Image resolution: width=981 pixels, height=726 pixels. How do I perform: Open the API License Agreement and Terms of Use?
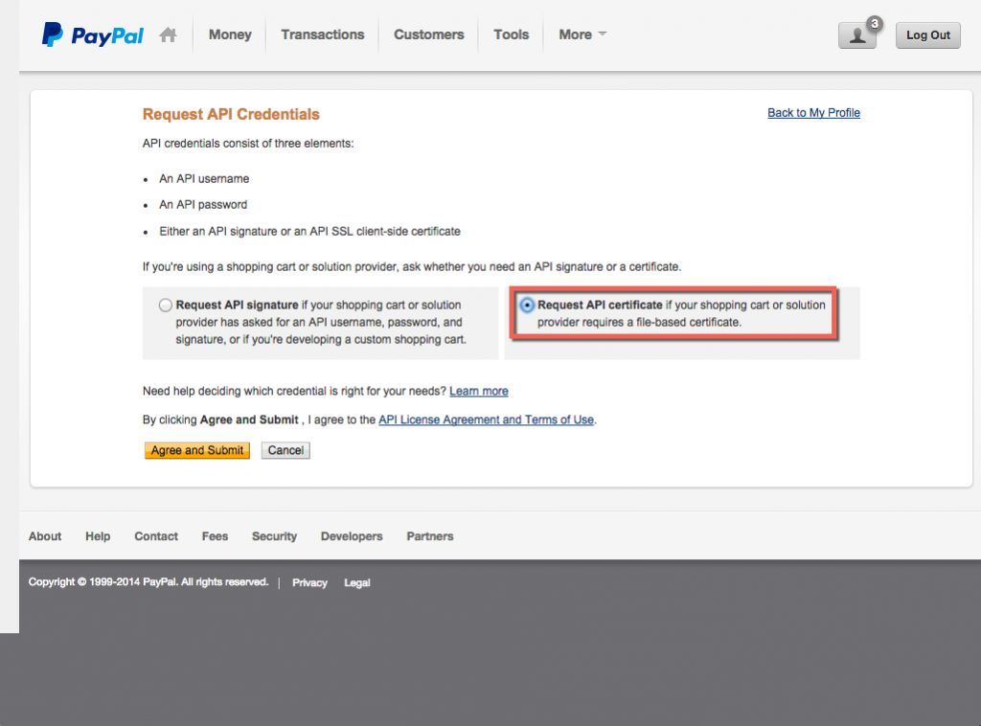pyautogui.click(x=486, y=420)
